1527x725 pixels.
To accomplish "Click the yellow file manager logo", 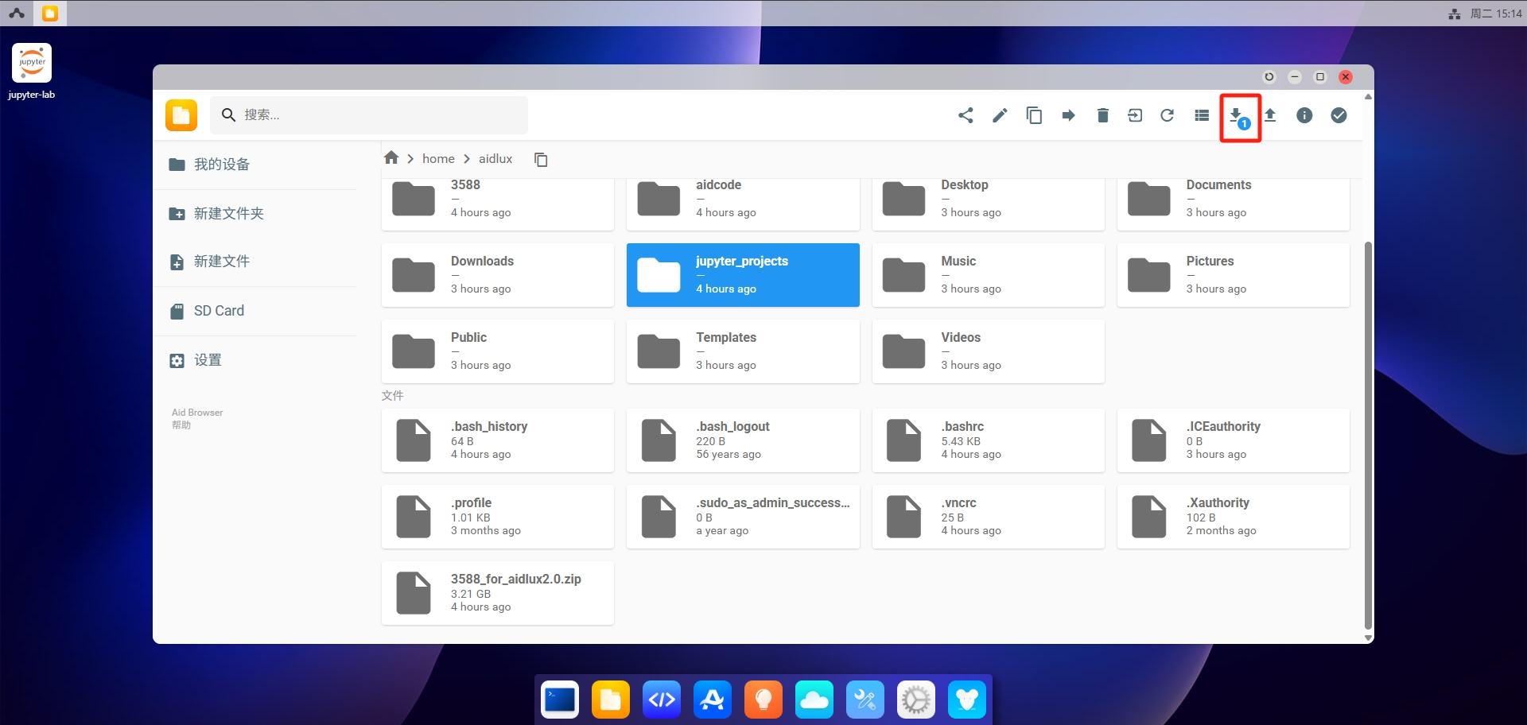I will [181, 115].
